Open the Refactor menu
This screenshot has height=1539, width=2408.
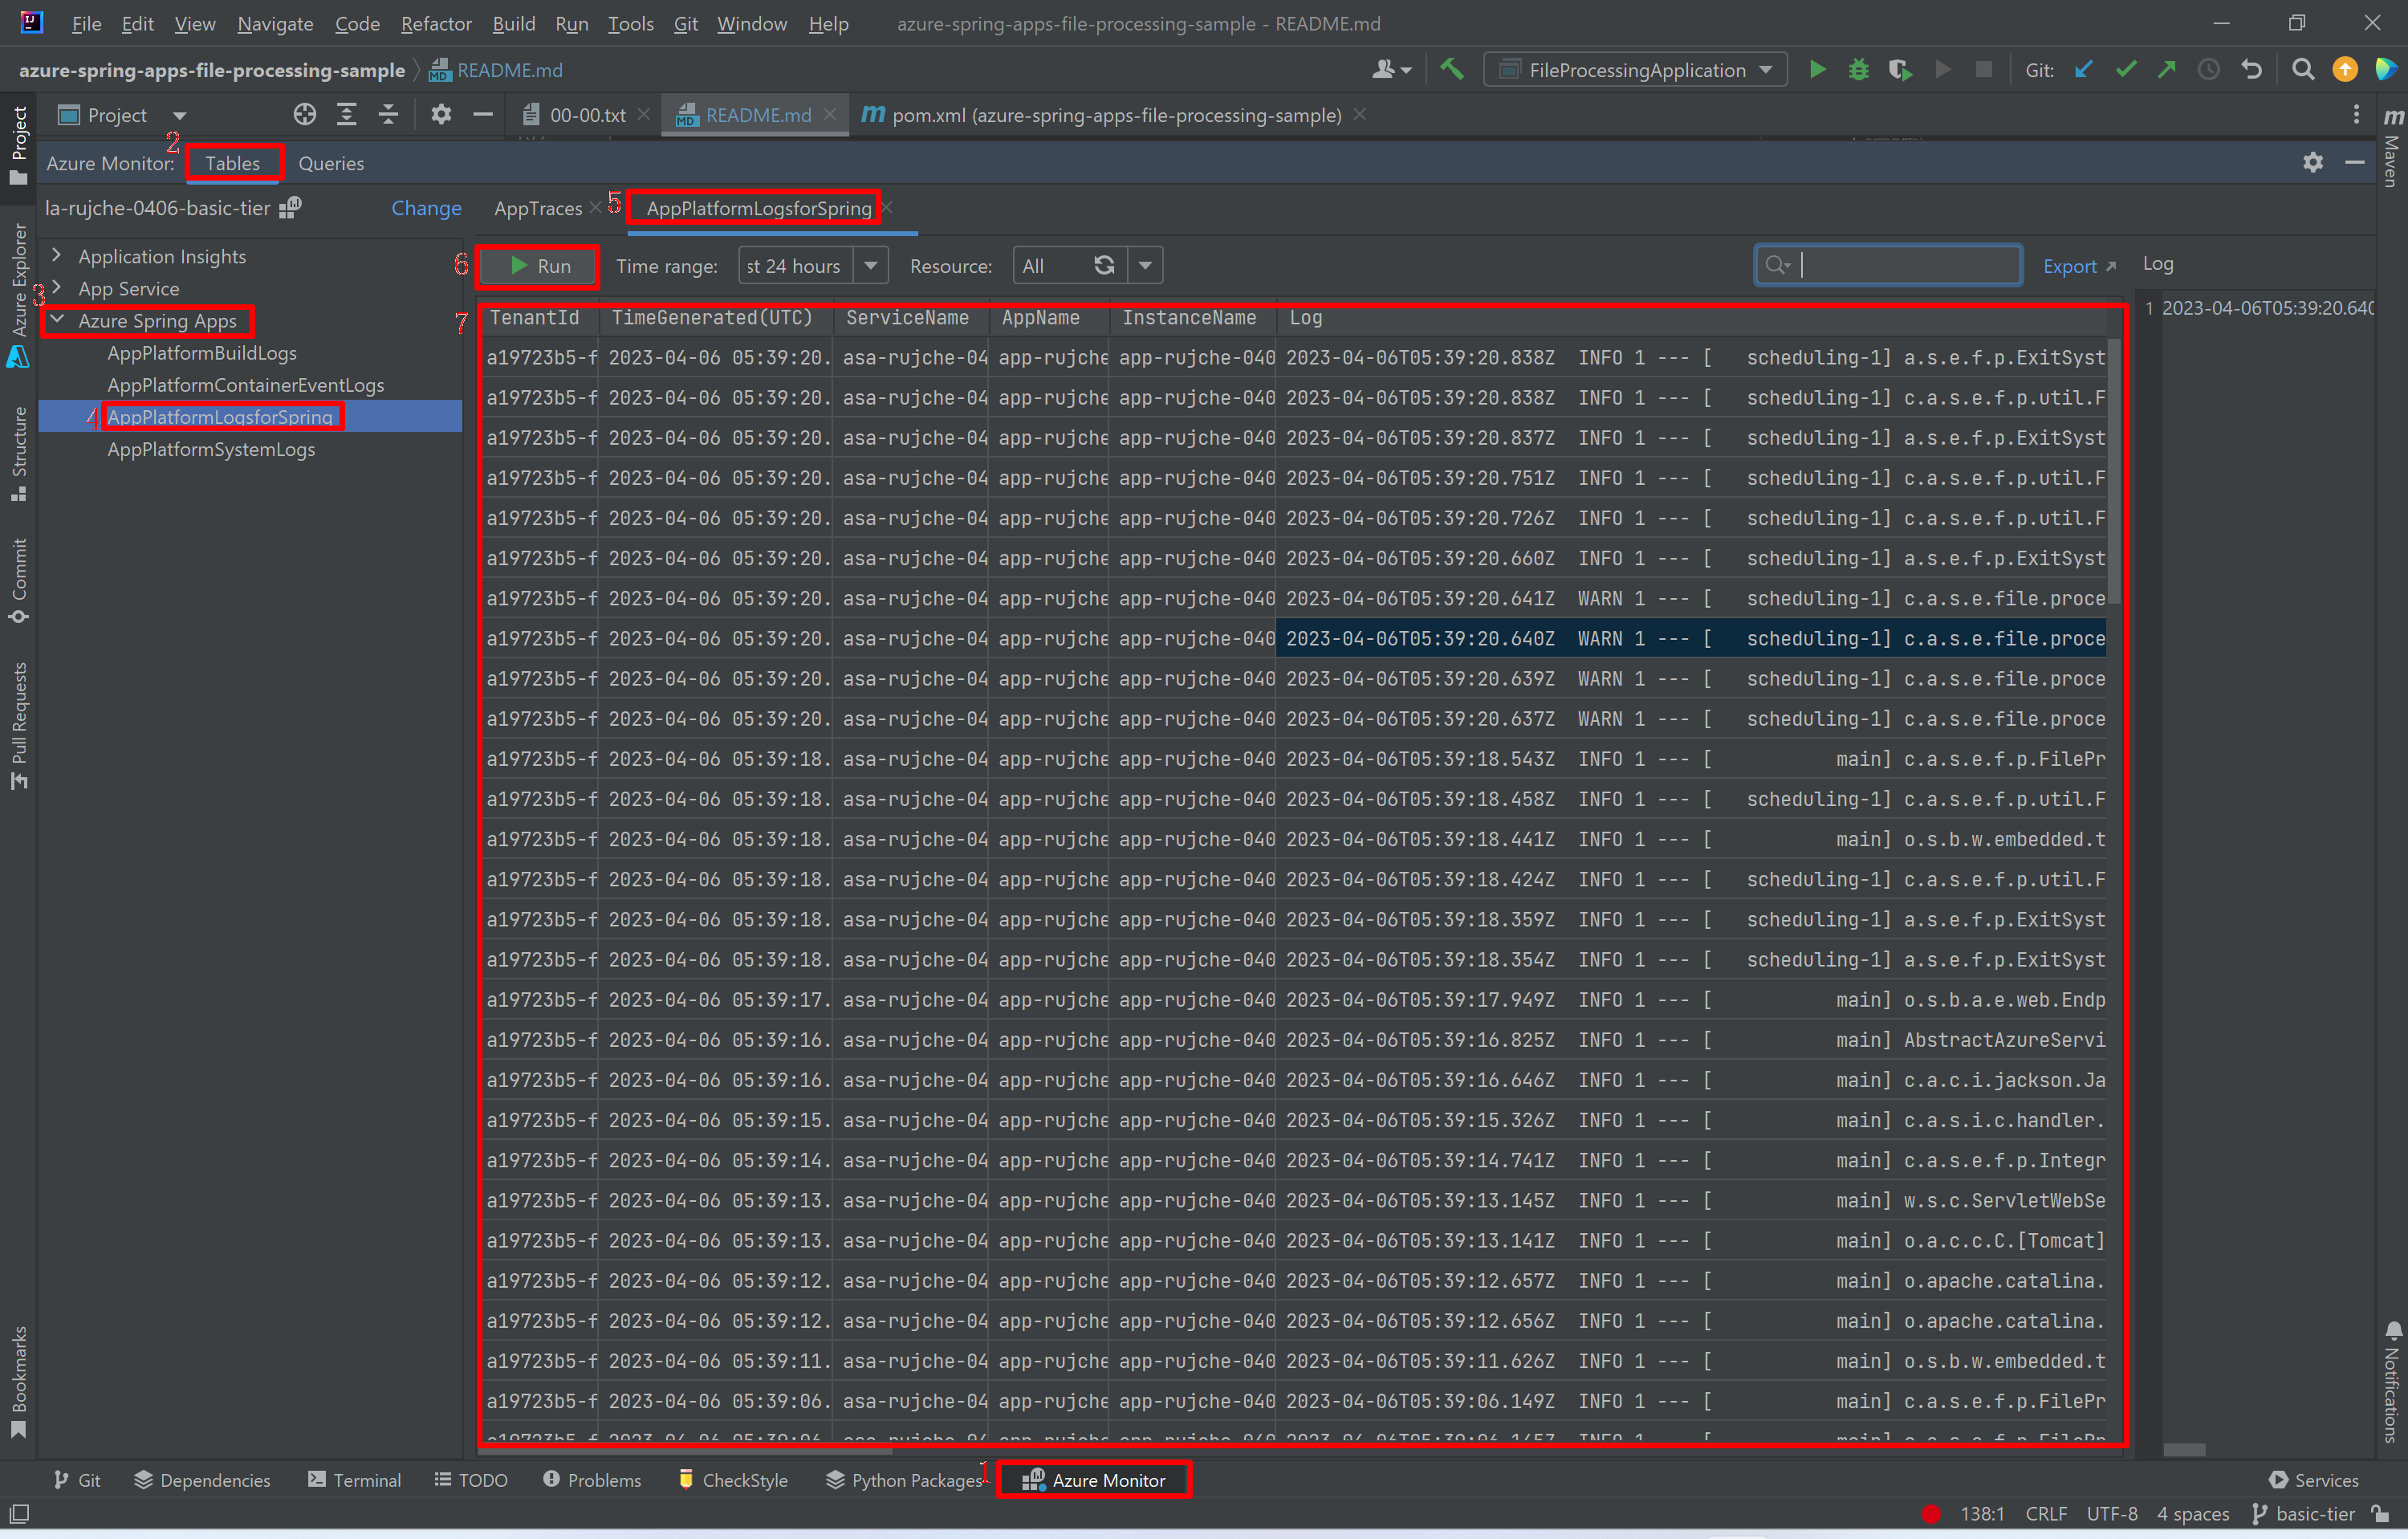(x=435, y=23)
